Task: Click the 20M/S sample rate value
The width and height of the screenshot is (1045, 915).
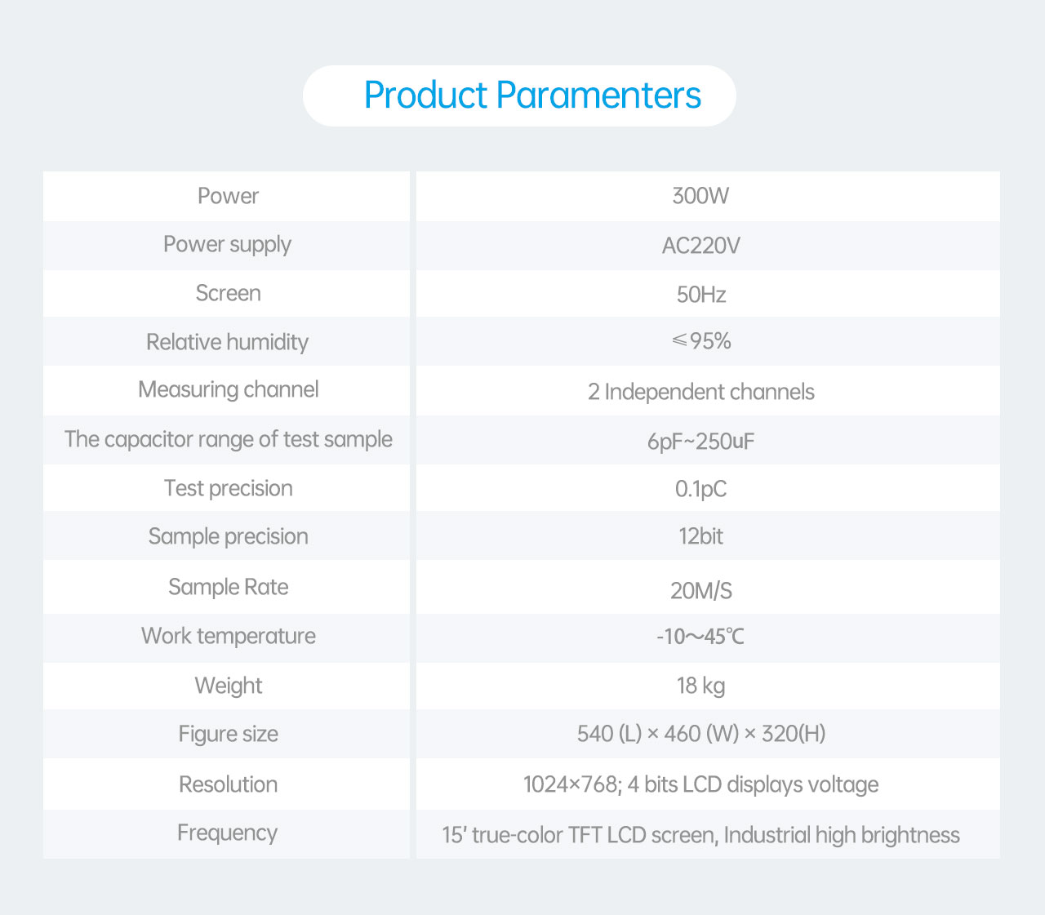Action: [700, 590]
